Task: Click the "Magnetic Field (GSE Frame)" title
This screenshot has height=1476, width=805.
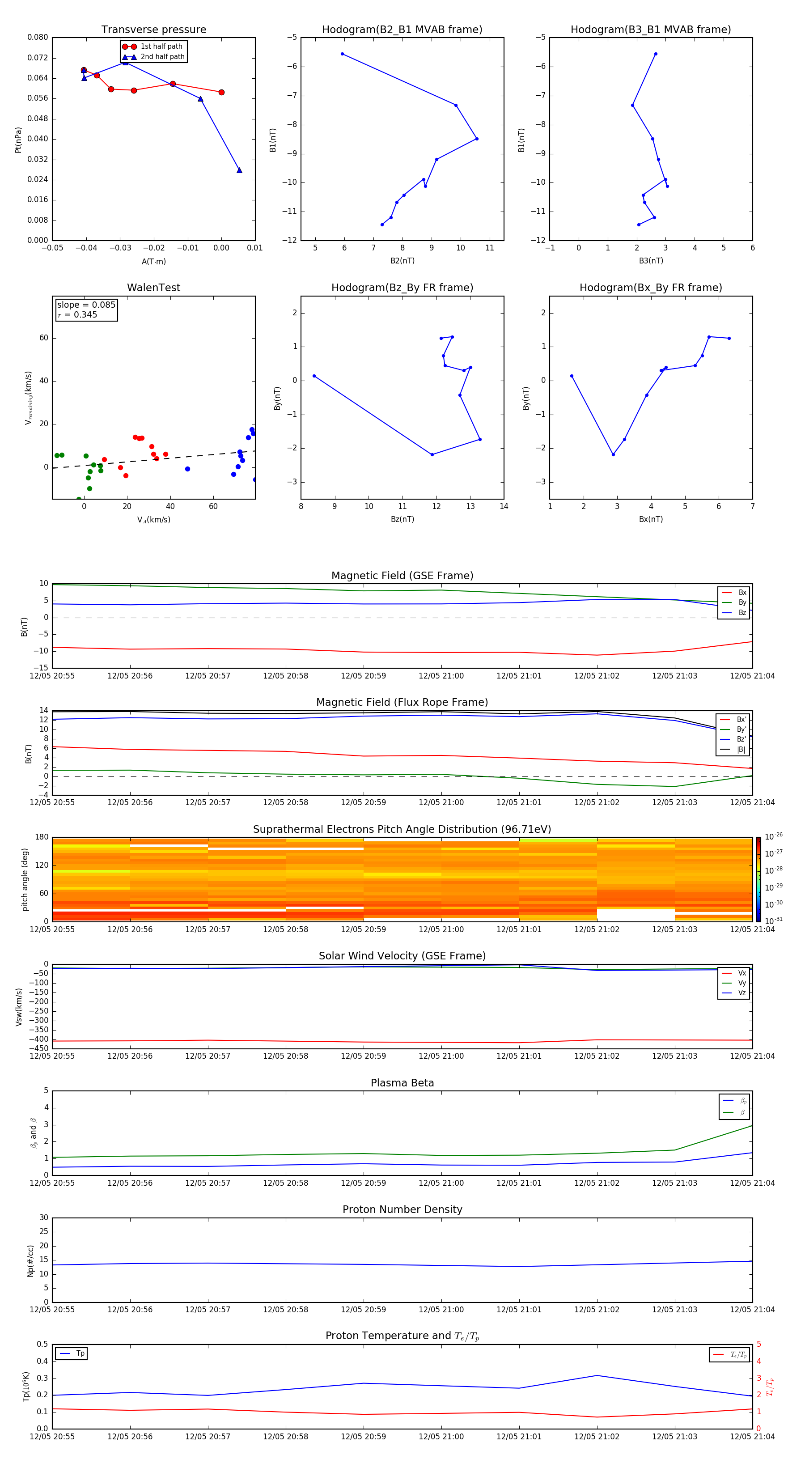Action: point(402,576)
